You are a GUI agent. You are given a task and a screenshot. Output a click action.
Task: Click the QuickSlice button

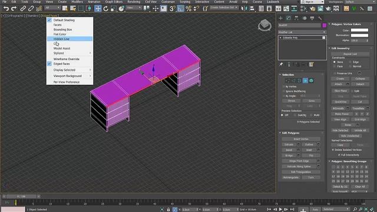340,102
